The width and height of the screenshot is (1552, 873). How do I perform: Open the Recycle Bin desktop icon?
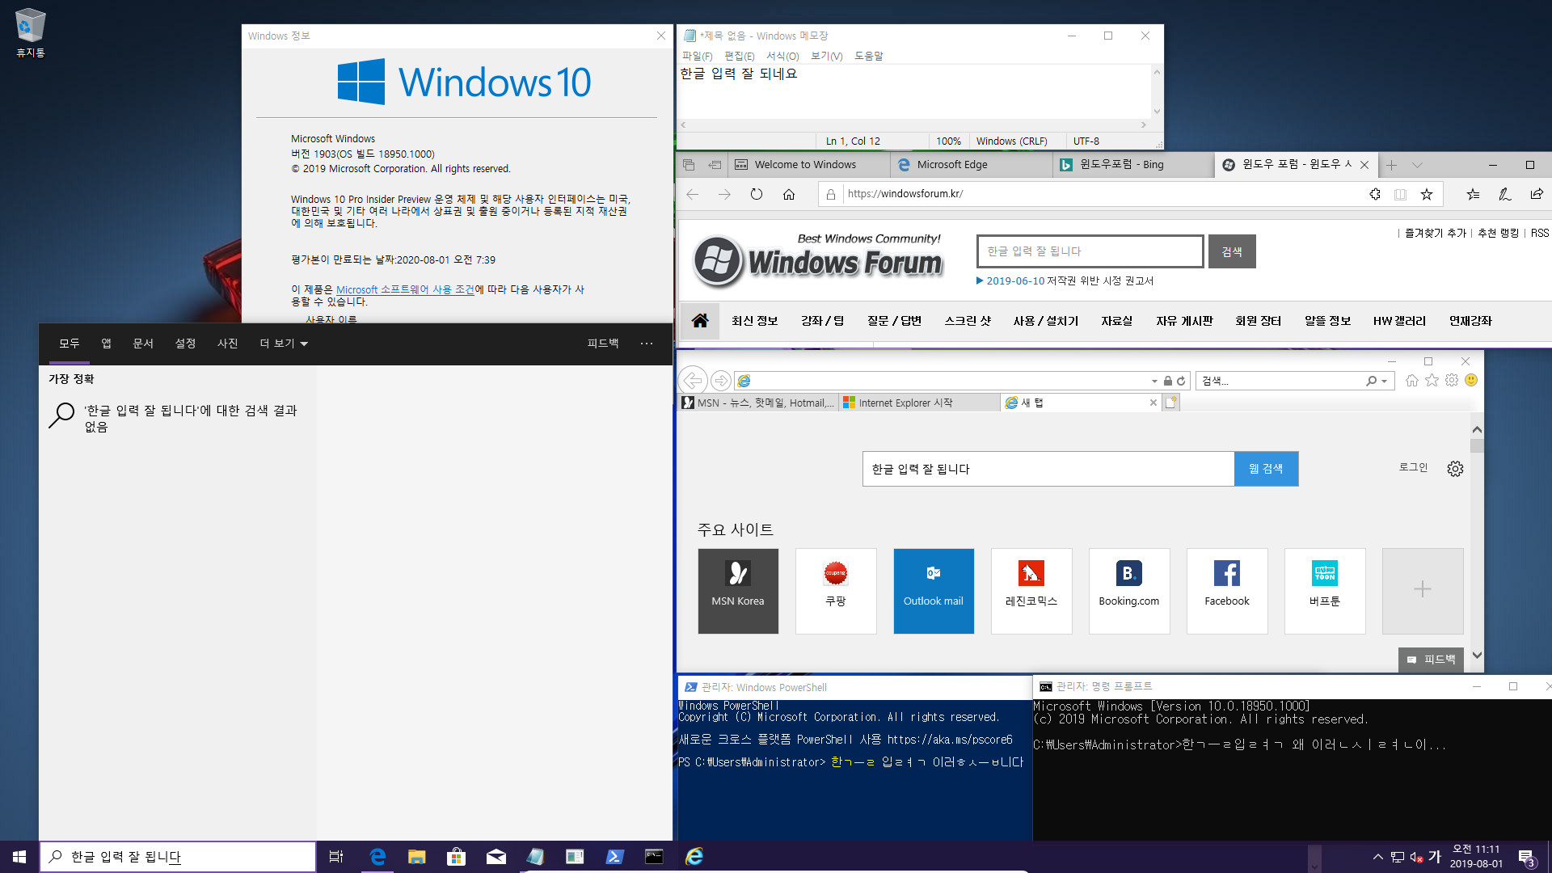click(x=30, y=33)
